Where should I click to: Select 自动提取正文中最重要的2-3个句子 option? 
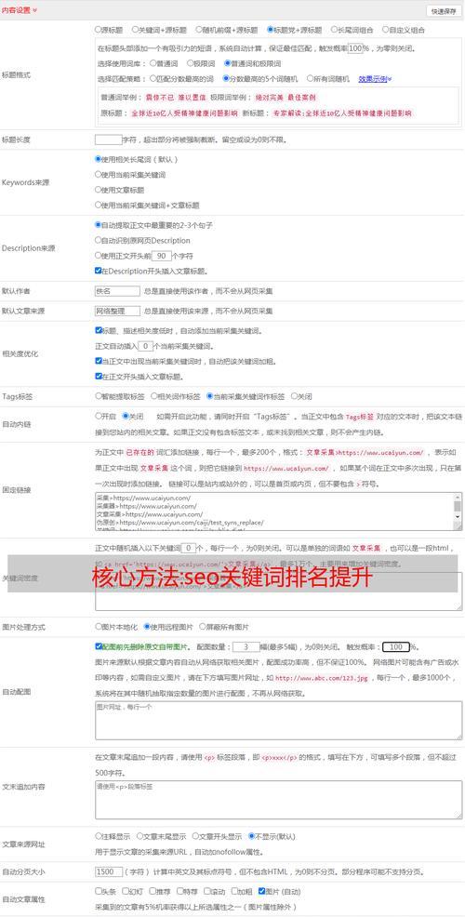pyautogui.click(x=98, y=224)
